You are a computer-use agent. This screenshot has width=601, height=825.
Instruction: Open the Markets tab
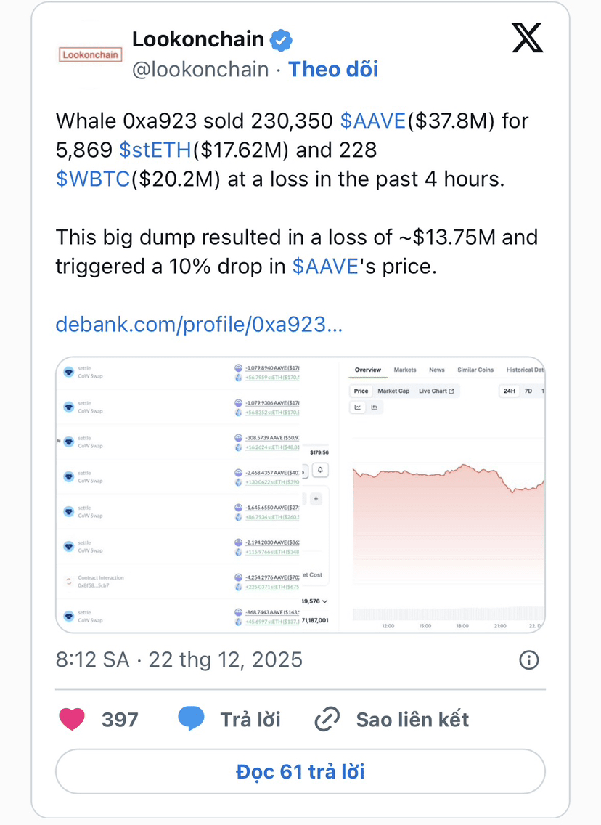coord(405,370)
